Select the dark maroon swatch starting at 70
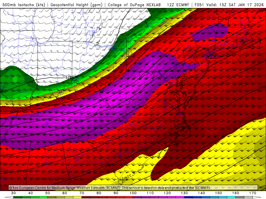 click(86, 197)
